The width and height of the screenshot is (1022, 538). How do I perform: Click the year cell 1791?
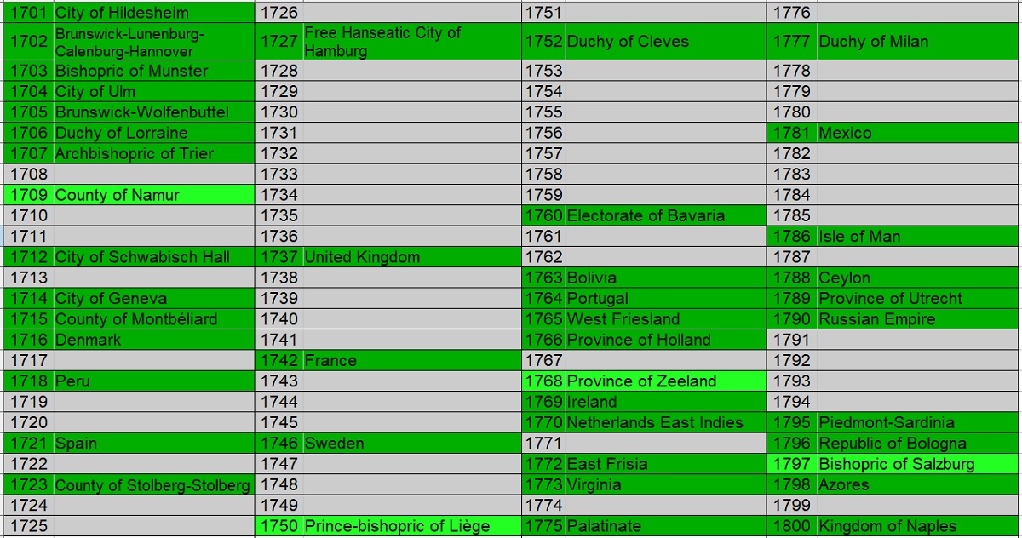(792, 340)
